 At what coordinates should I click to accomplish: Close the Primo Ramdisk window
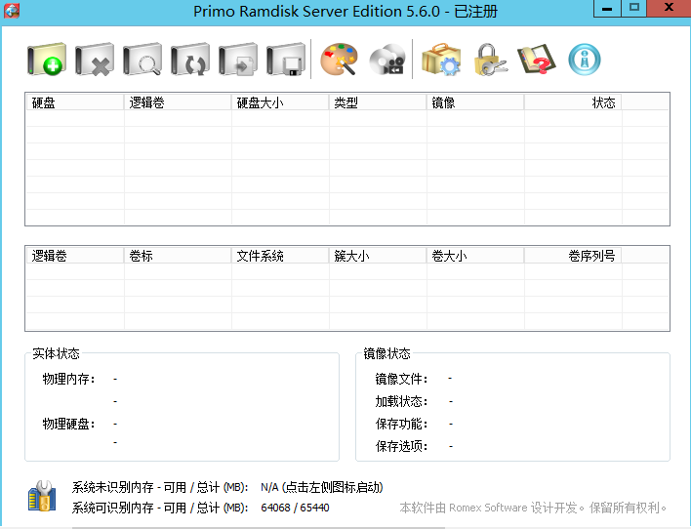tap(669, 8)
